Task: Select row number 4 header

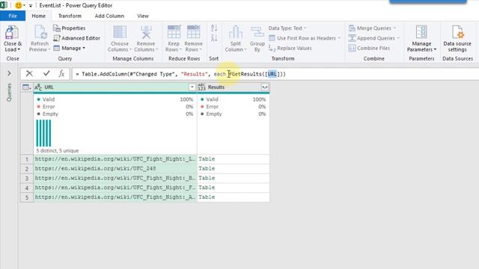Action: 27,188
